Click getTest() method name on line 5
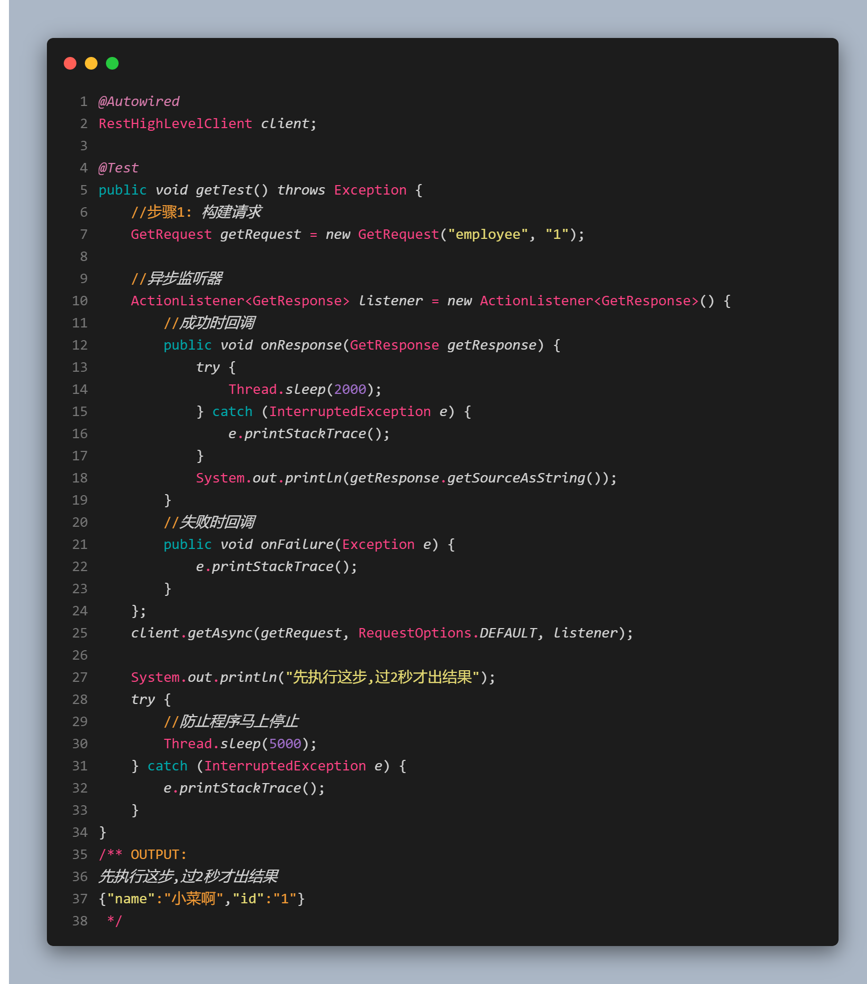The image size is (867, 984). [x=232, y=190]
